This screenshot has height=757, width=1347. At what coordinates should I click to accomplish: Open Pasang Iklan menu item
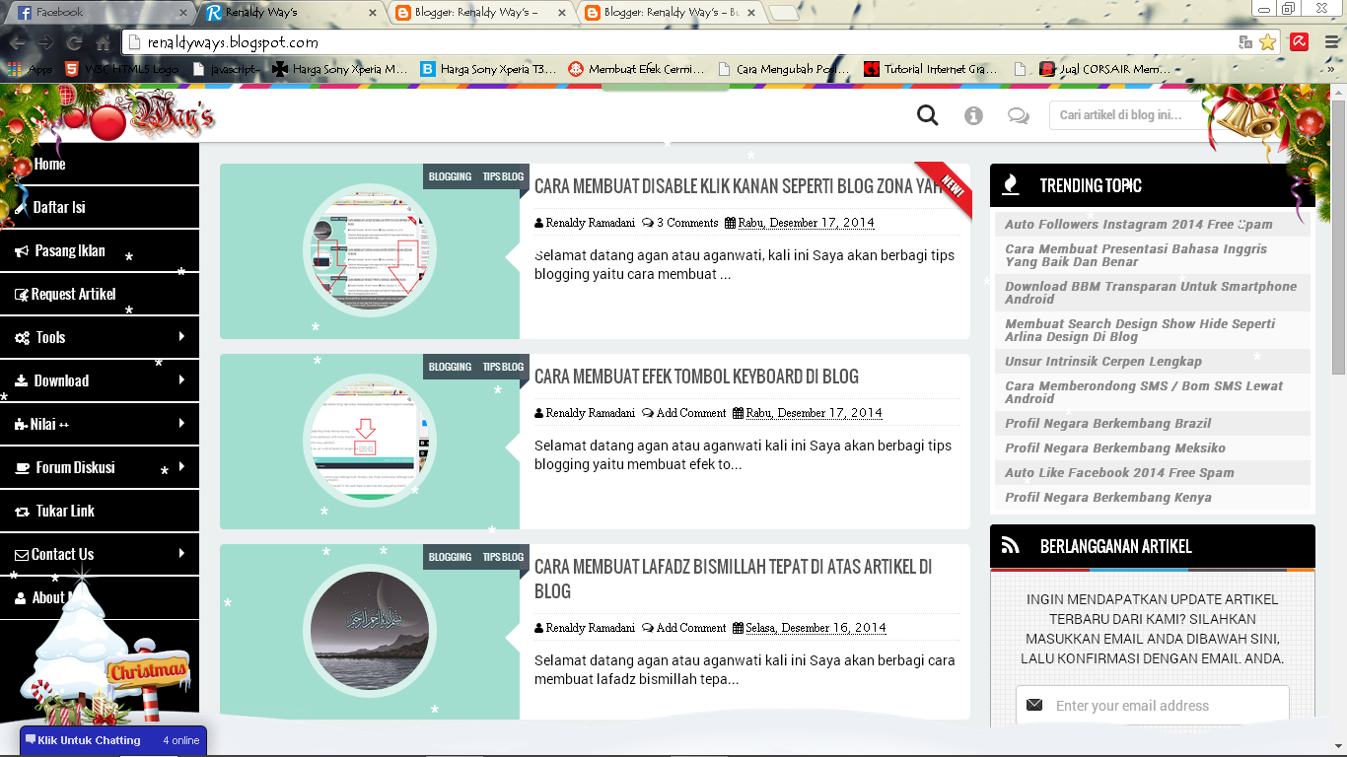click(100, 250)
